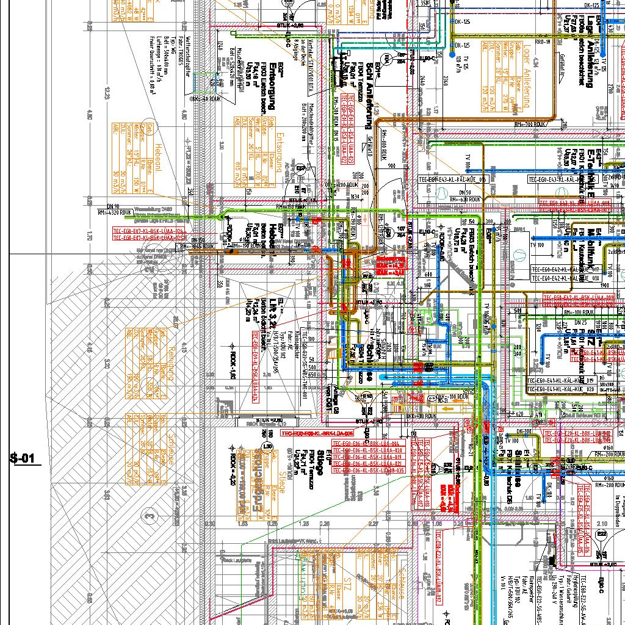Select red tag TEC-EG0-E07-KL-BSK-LÜAA-024

tap(148, 231)
